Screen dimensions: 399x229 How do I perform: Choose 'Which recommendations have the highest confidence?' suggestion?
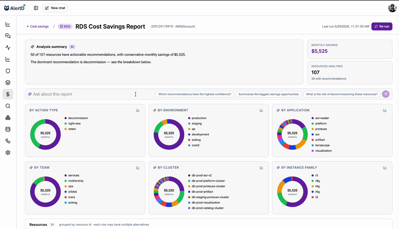[195, 94]
